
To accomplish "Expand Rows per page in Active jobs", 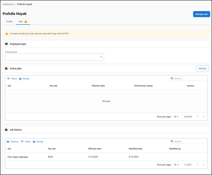I will (x=176, y=117).
